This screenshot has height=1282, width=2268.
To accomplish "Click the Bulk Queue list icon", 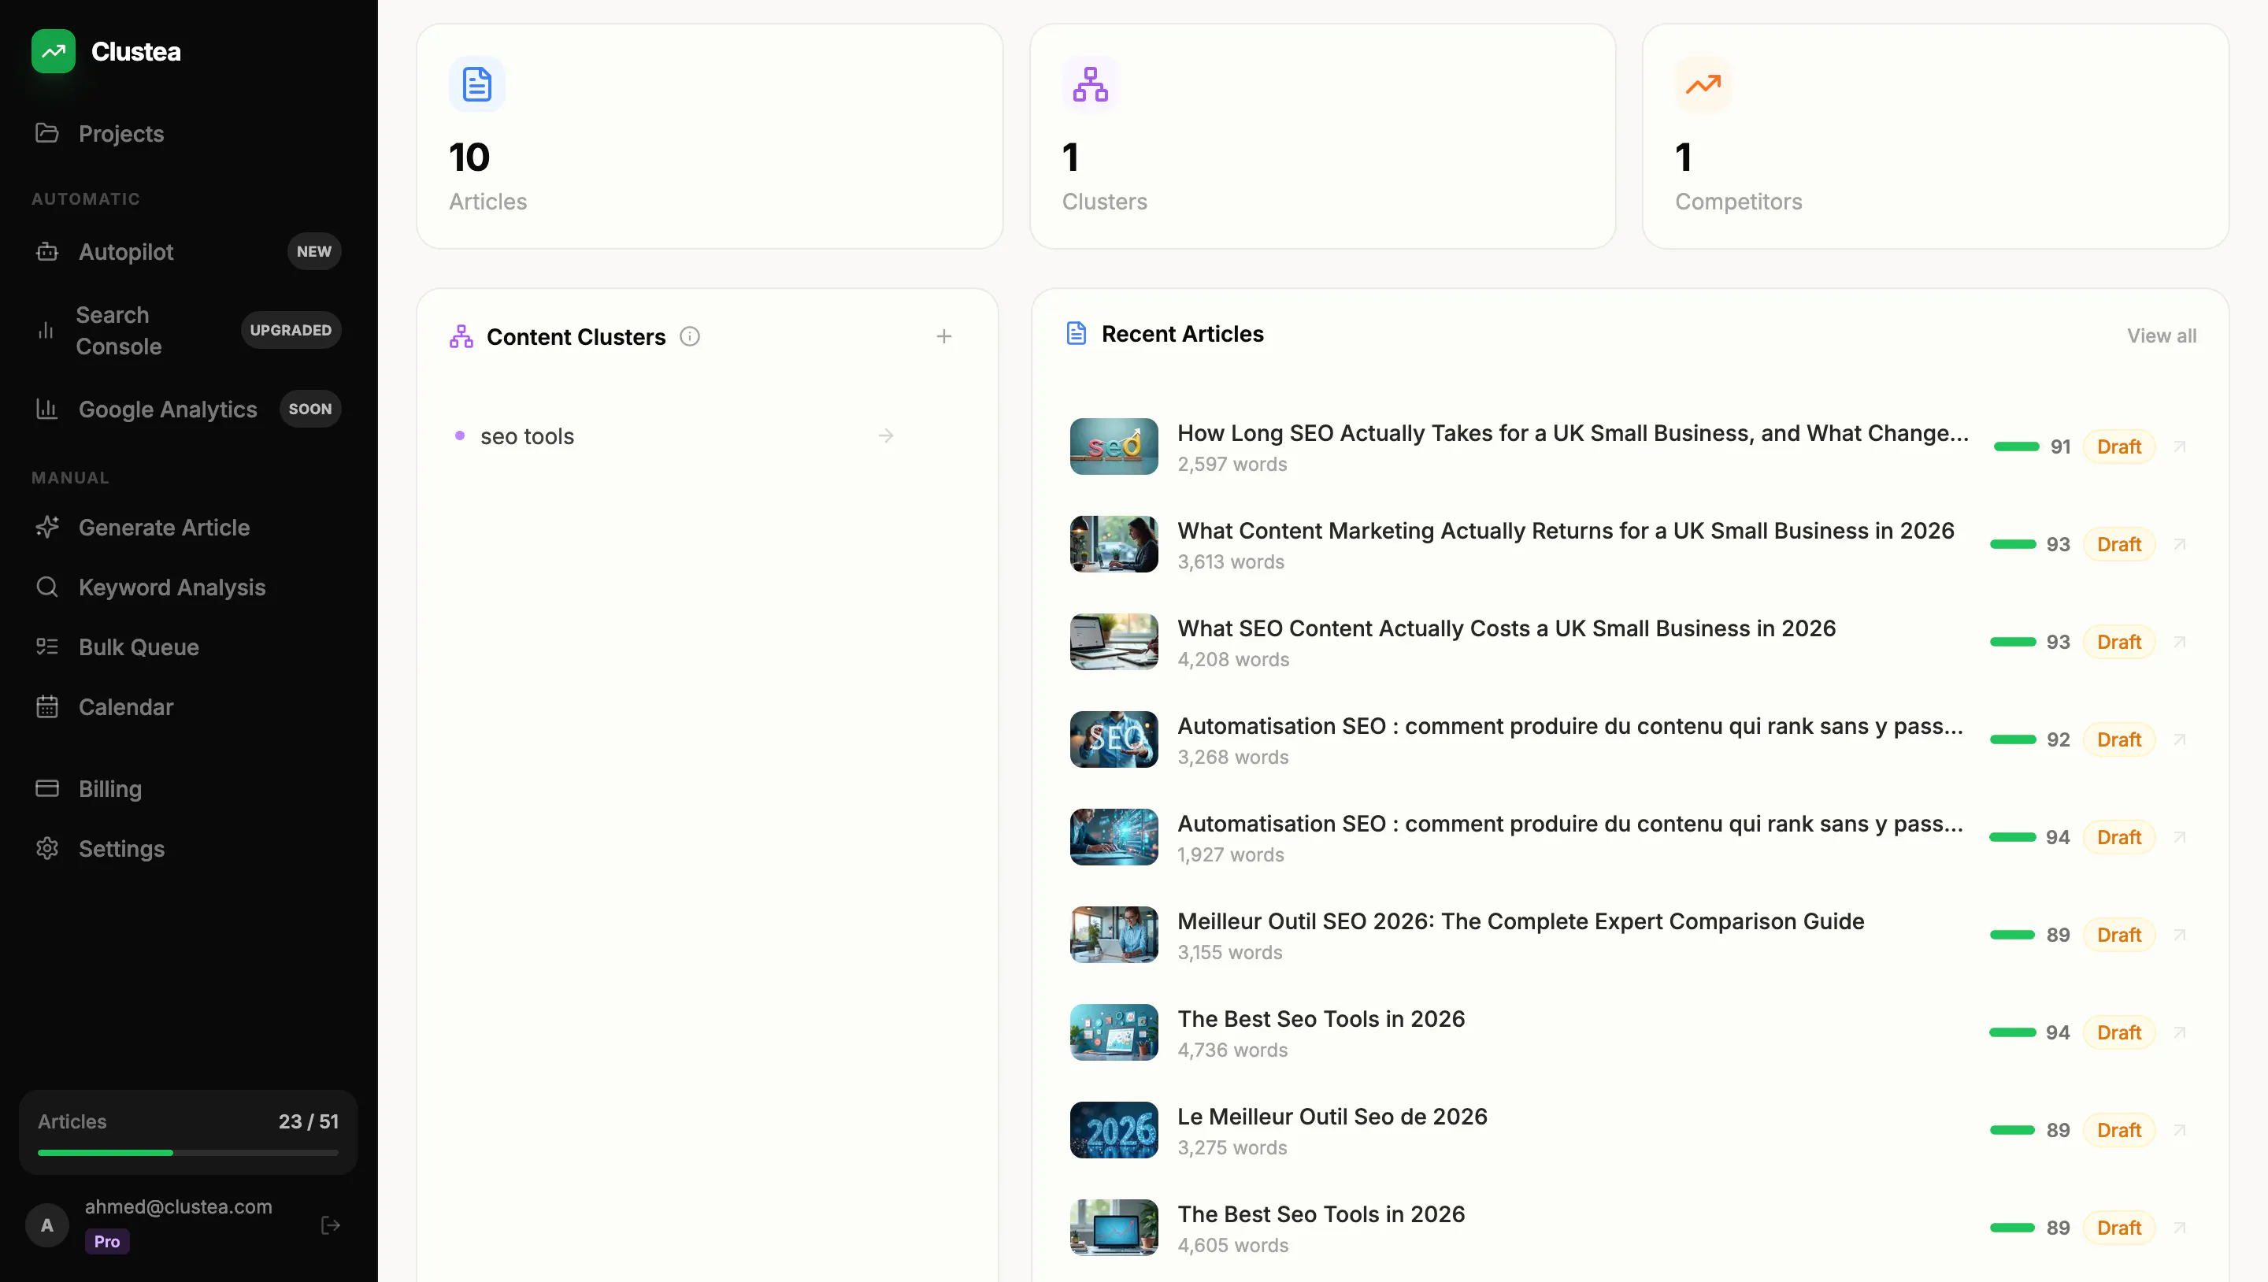I will [x=46, y=647].
